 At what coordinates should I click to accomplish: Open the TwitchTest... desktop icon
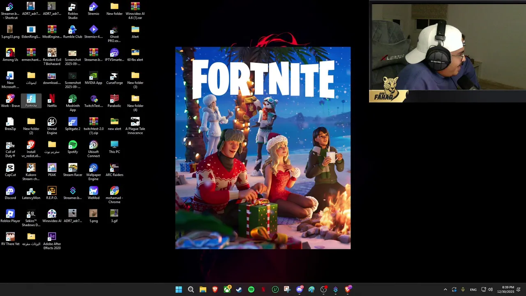pos(93,101)
